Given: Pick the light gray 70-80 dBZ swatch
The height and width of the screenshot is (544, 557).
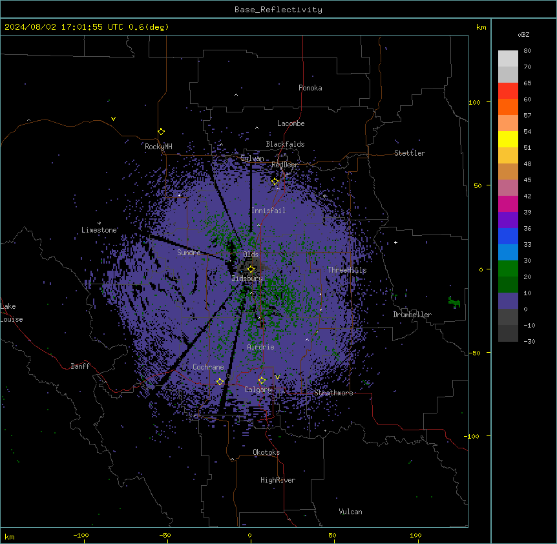Looking at the screenshot, I should [x=508, y=59].
